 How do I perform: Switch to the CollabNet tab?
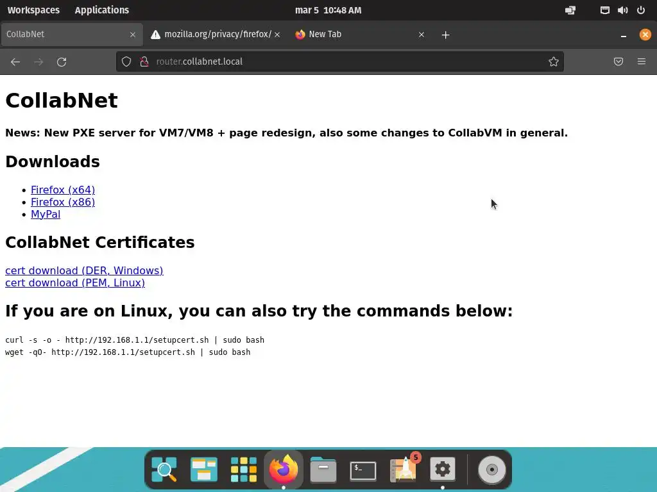71,35
